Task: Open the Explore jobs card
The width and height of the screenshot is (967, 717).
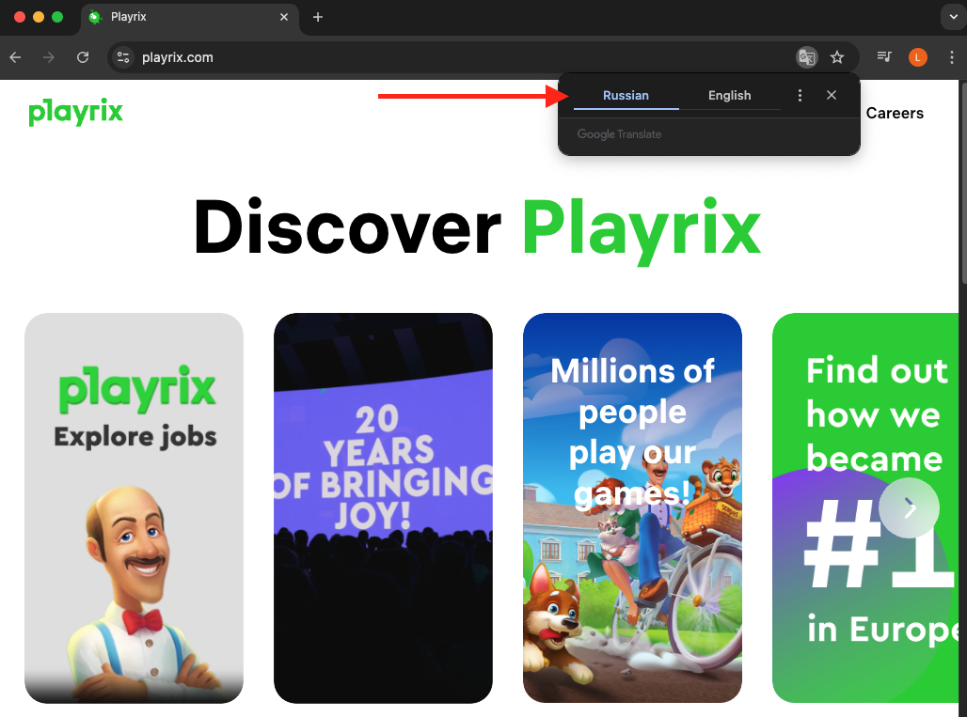Action: [x=134, y=508]
